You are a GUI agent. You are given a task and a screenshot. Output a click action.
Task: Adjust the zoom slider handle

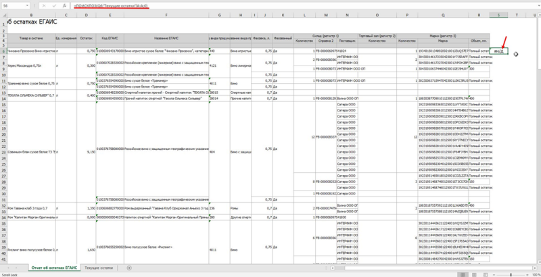pyautogui.click(x=511, y=274)
